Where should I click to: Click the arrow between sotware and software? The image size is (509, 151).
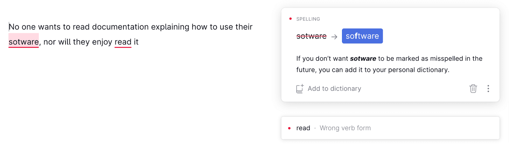click(334, 37)
